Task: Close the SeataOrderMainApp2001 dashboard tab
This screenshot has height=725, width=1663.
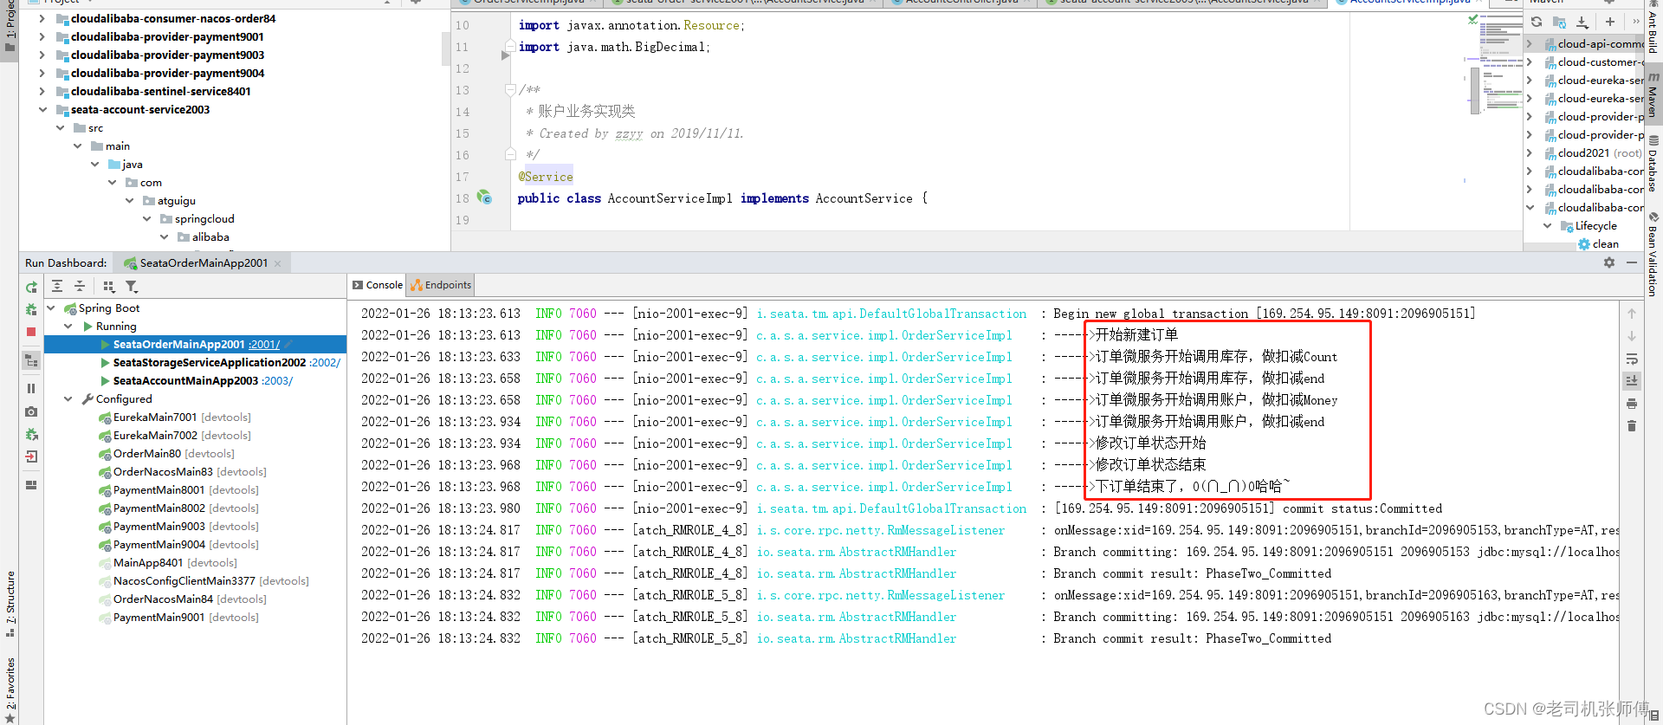Action: [278, 263]
